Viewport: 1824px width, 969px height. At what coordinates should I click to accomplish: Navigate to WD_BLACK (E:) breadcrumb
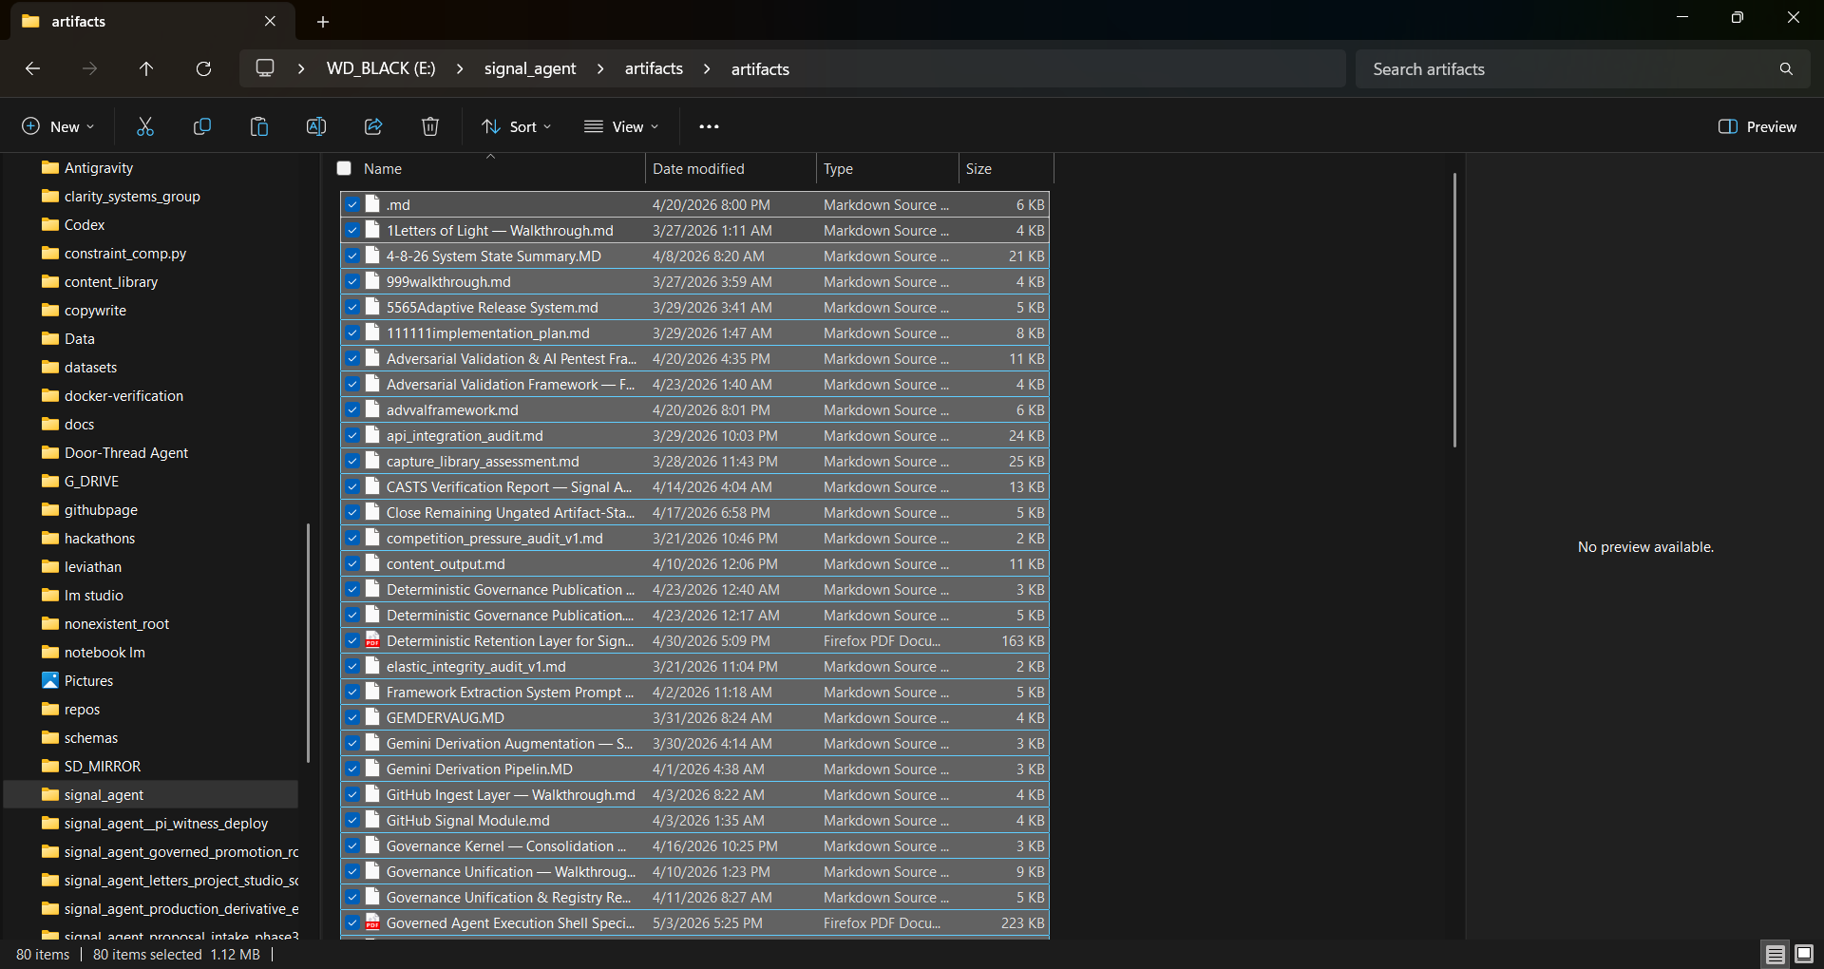[x=381, y=68]
